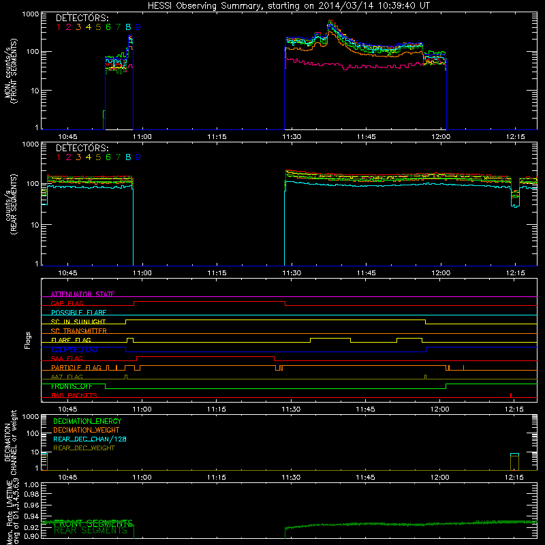This screenshot has height=545, width=545.
Task: Click the DECIMATION CHANNEL or weight axis title
Action: (10, 442)
